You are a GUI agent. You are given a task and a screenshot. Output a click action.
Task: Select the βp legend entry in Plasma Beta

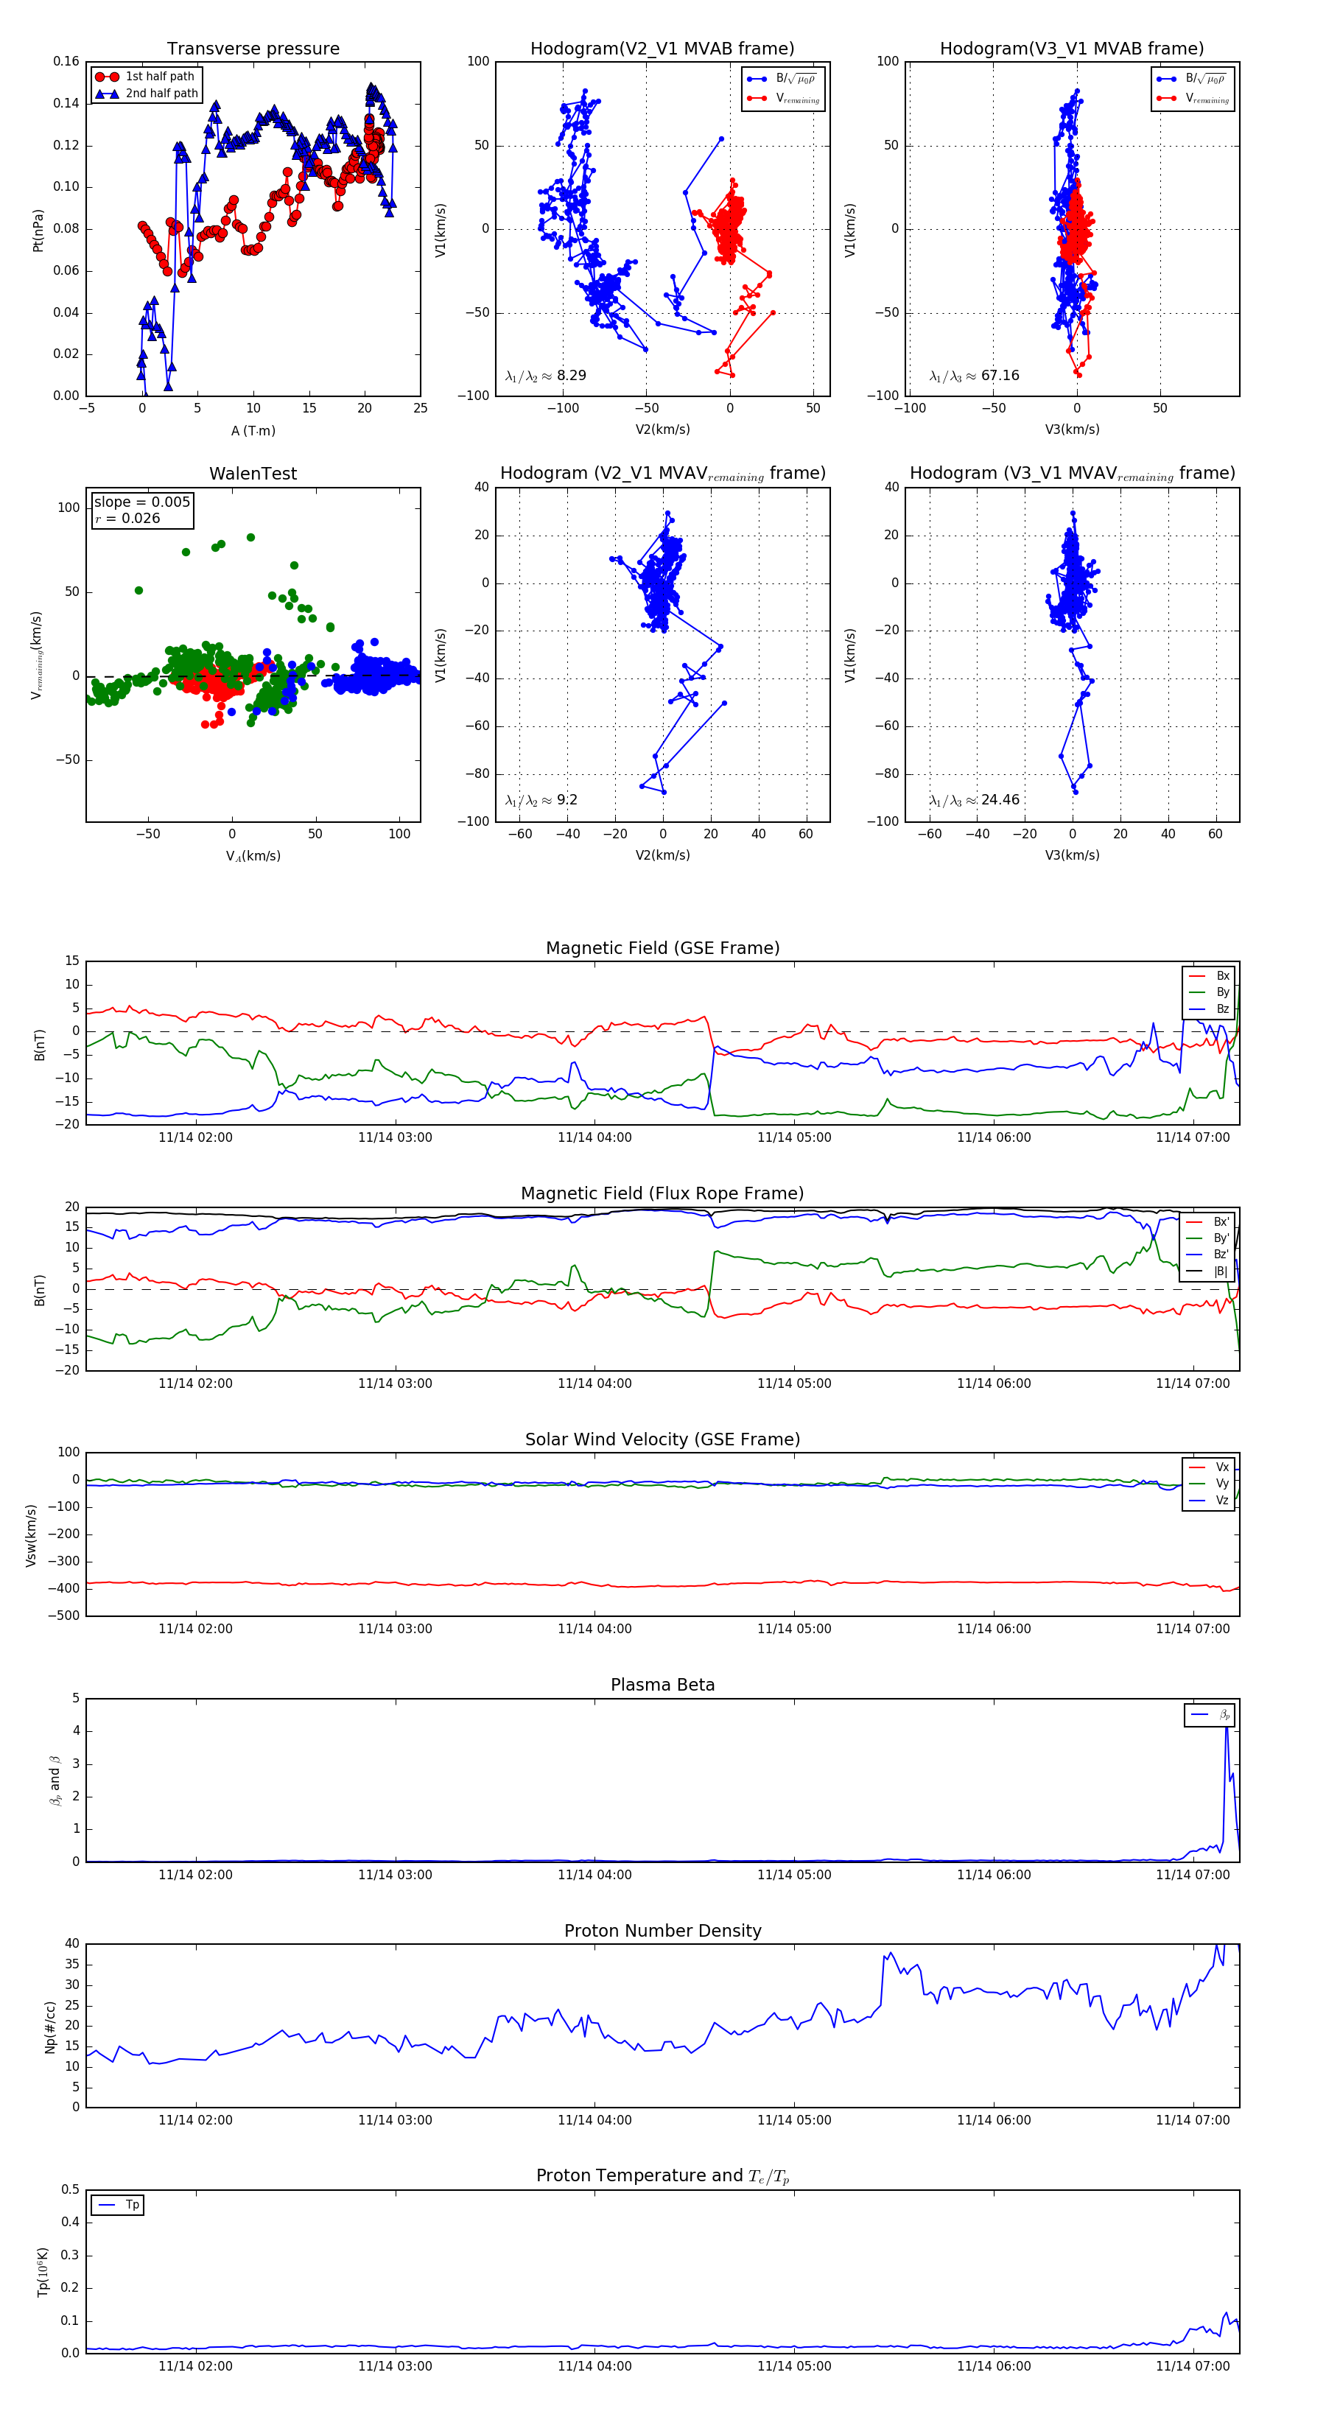[1210, 1713]
